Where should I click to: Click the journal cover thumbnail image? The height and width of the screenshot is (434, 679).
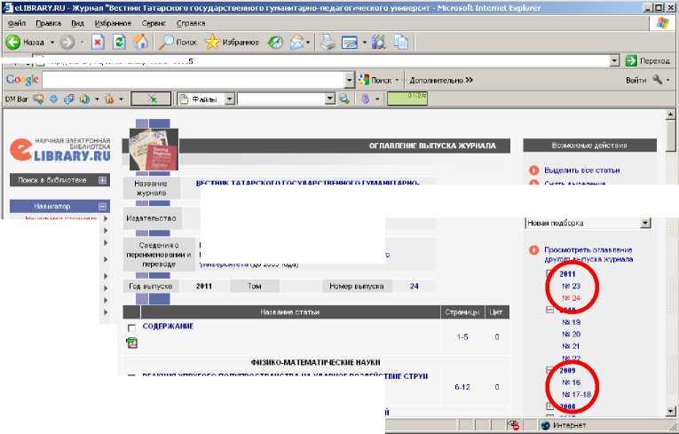tap(154, 149)
